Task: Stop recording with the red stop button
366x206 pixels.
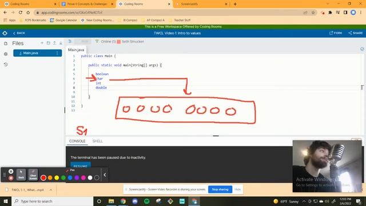Action: (11, 178)
